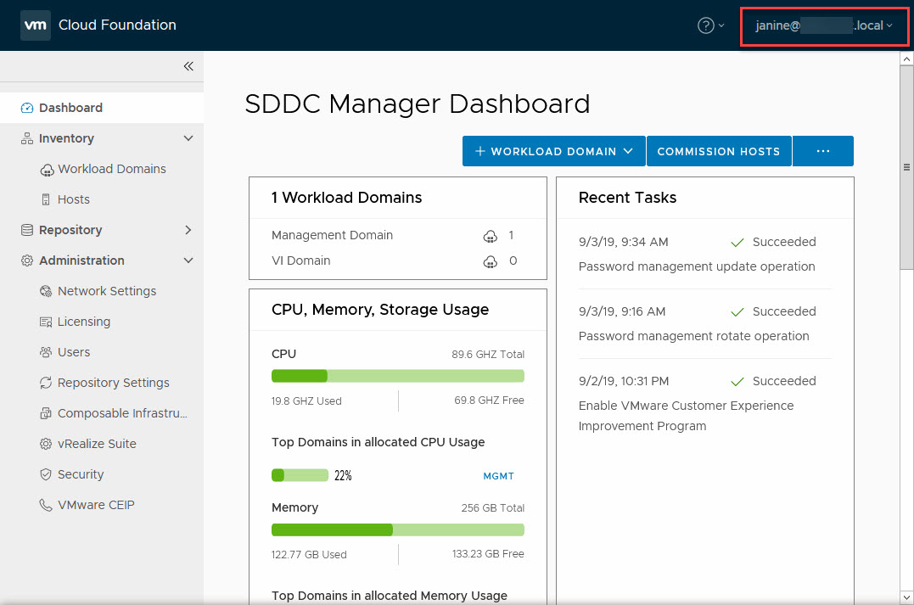
Task: Click the scrollbar down arrow
Action: click(906, 597)
